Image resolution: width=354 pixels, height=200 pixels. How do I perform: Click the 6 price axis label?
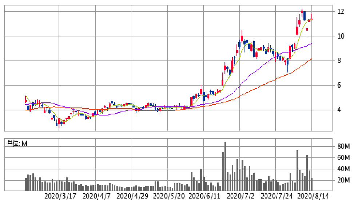coord(339,85)
